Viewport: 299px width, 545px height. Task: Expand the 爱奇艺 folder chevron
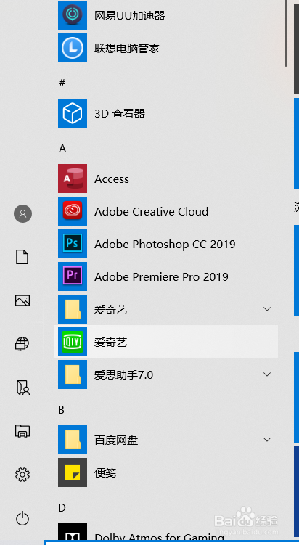coord(267,309)
